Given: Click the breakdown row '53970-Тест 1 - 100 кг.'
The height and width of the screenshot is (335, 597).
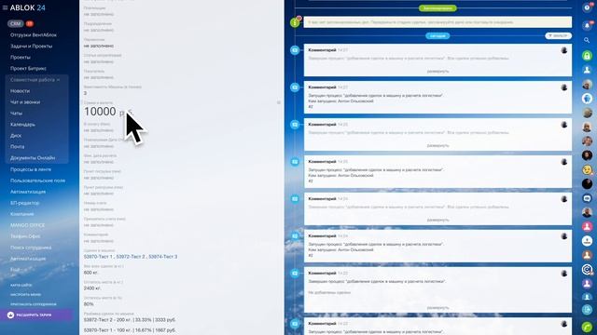Looking at the screenshot, I should 130,330.
